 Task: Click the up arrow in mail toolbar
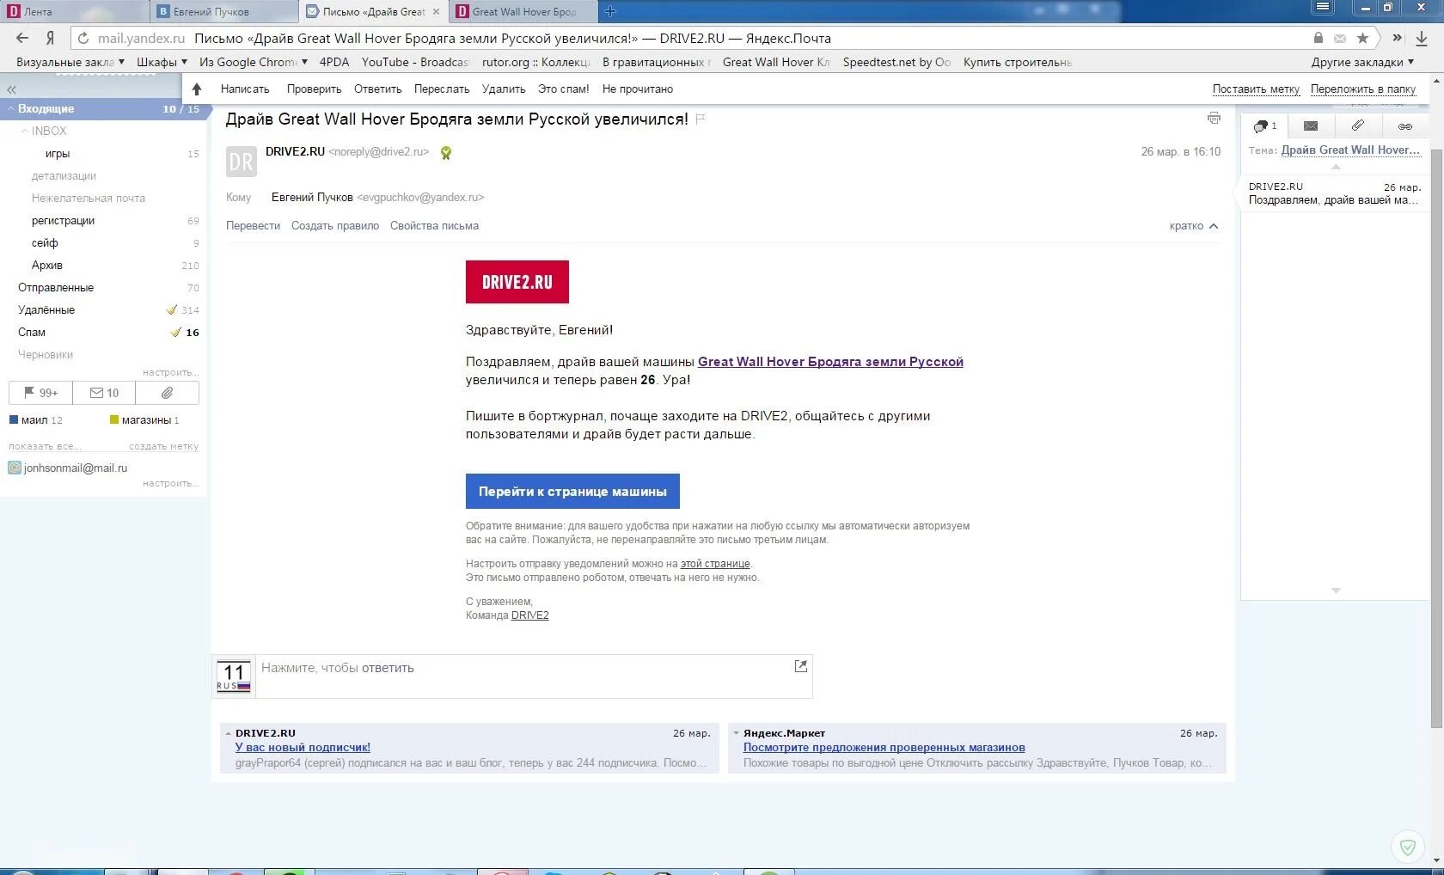(x=197, y=89)
